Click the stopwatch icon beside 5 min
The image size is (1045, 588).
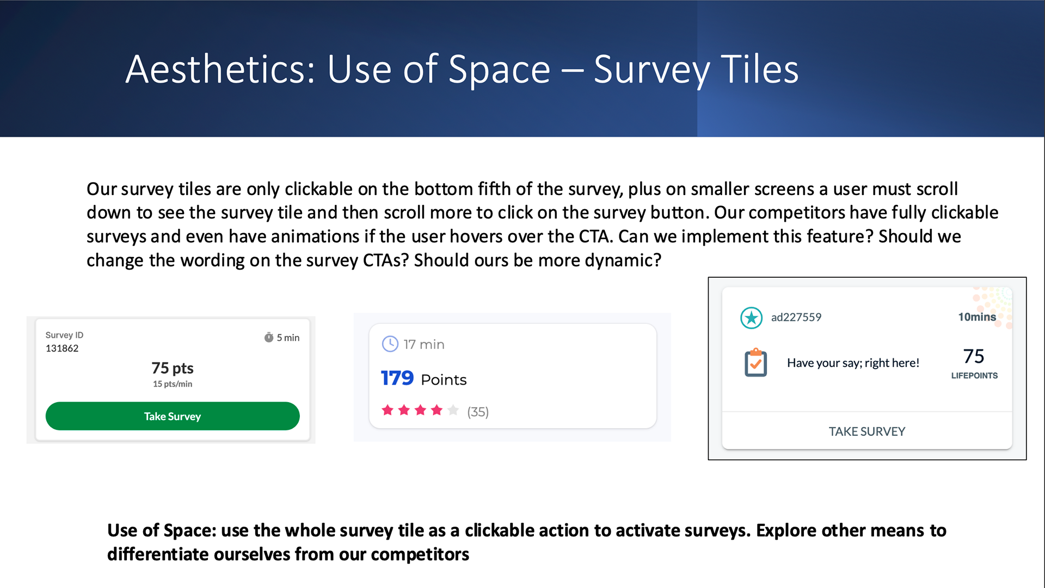point(269,337)
